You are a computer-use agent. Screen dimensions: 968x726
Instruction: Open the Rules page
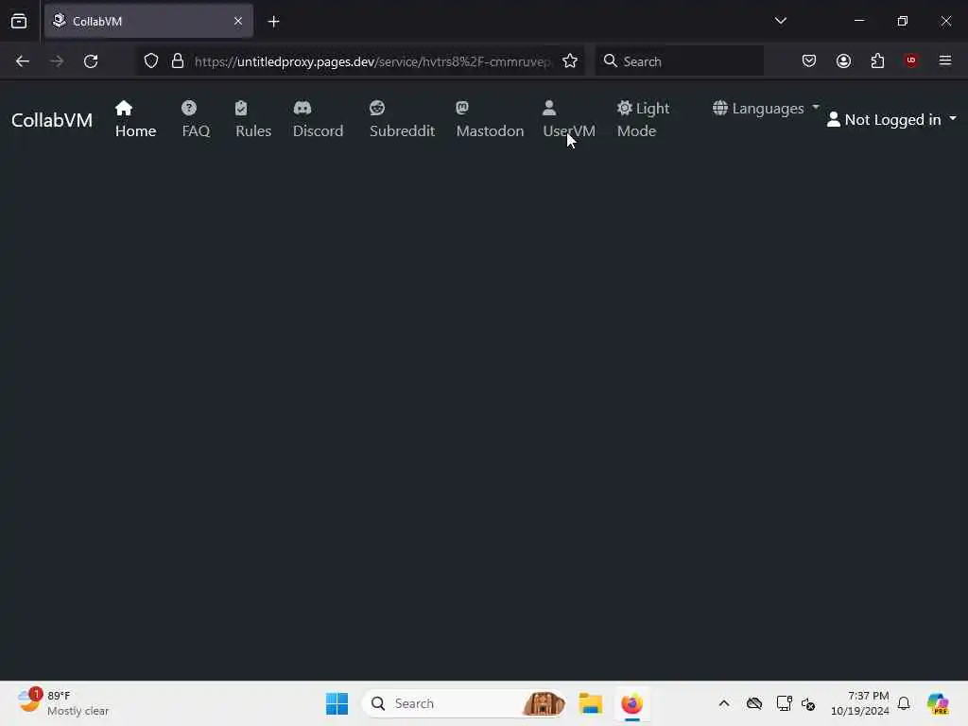point(253,119)
